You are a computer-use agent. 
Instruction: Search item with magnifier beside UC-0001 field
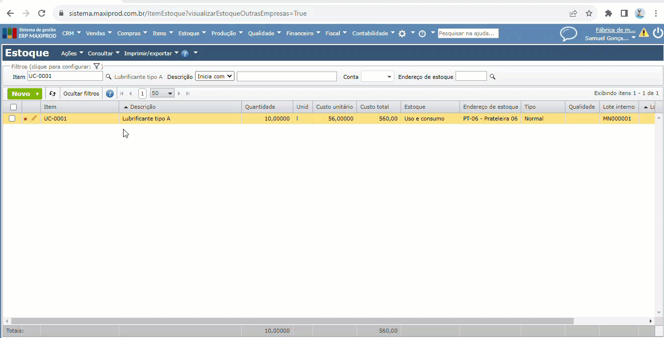click(x=108, y=77)
